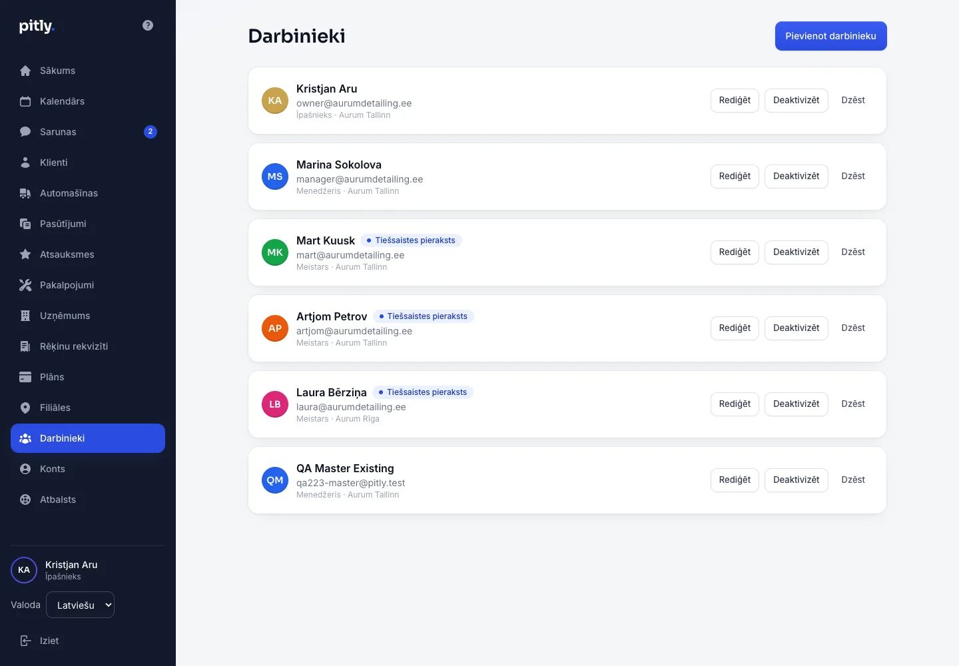This screenshot has height=666, width=959.
Task: Open the Atsauksmes star icon
Action: click(x=25, y=254)
